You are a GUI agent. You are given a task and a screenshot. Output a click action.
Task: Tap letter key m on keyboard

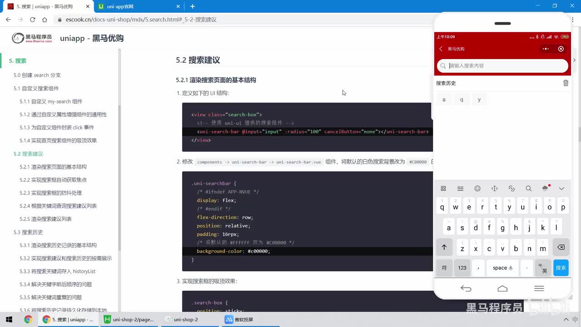pos(543,248)
